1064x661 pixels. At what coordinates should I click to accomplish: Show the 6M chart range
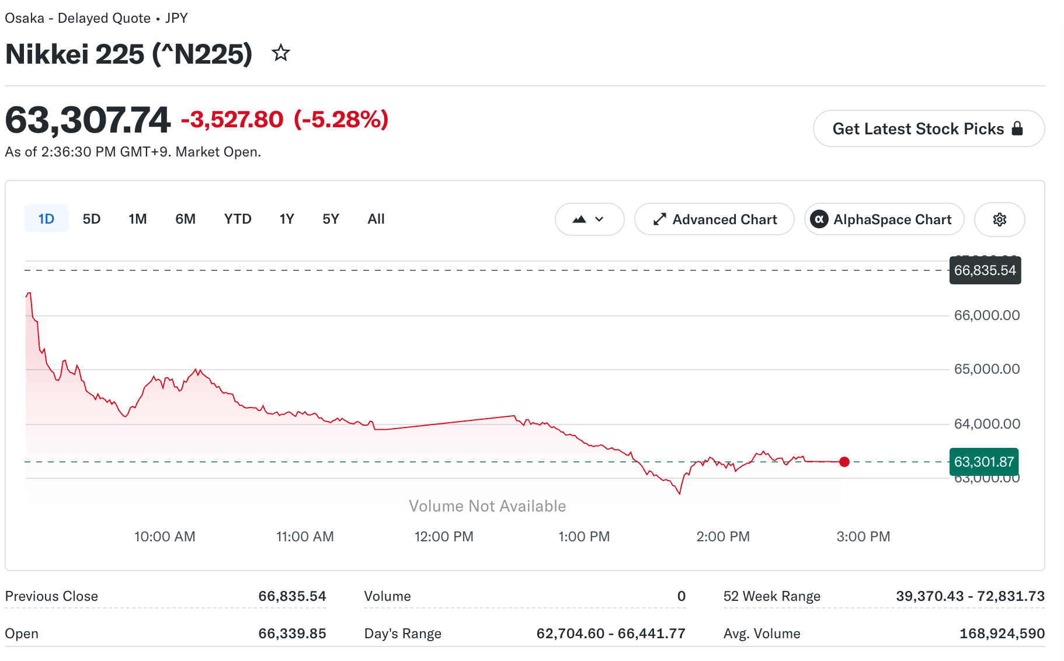pyautogui.click(x=186, y=219)
